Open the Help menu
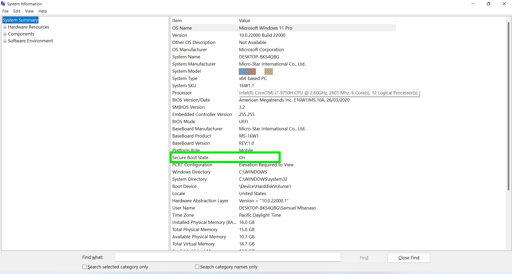 point(43,11)
